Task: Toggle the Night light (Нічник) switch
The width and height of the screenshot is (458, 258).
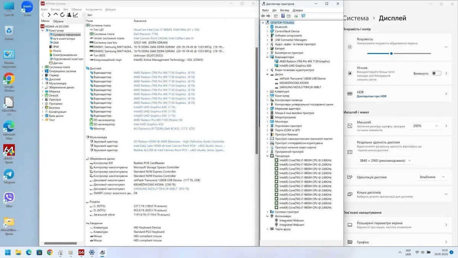Action: click(436, 73)
